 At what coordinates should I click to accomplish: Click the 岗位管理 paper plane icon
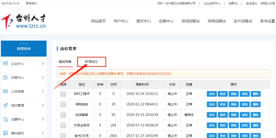coord(5,105)
